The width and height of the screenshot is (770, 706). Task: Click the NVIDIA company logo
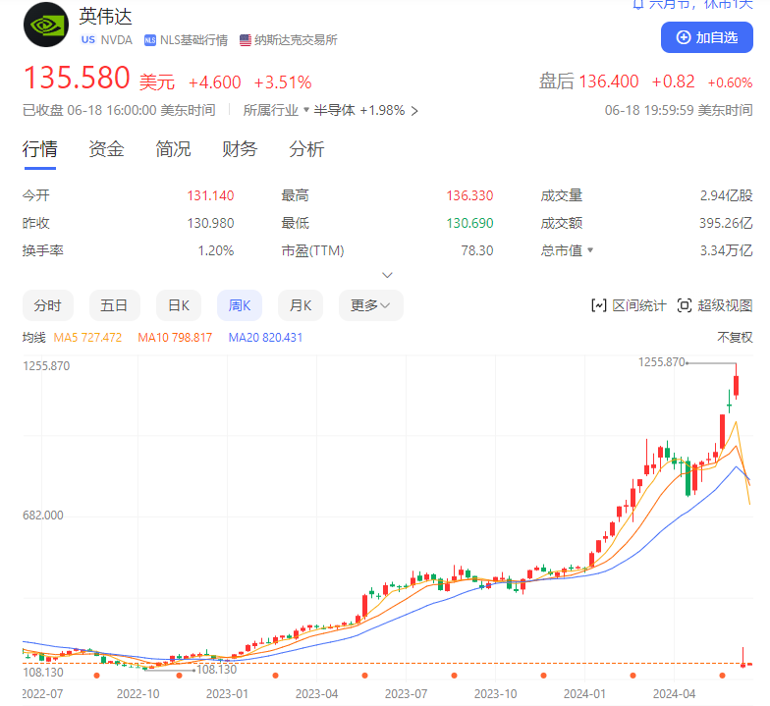(x=46, y=25)
